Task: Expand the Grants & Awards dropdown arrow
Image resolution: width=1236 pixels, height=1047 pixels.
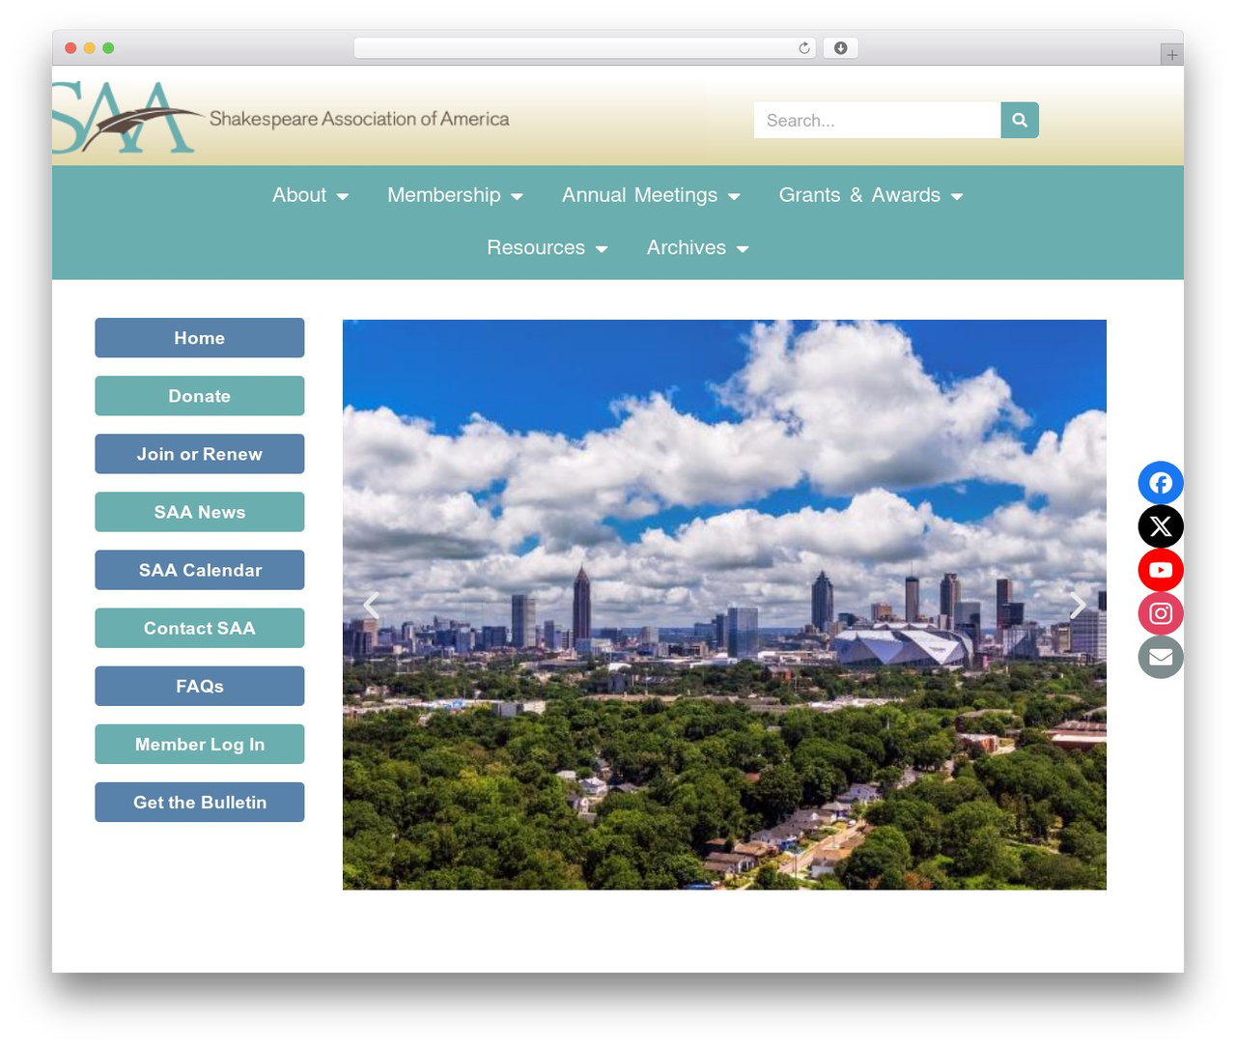Action: [x=957, y=196]
